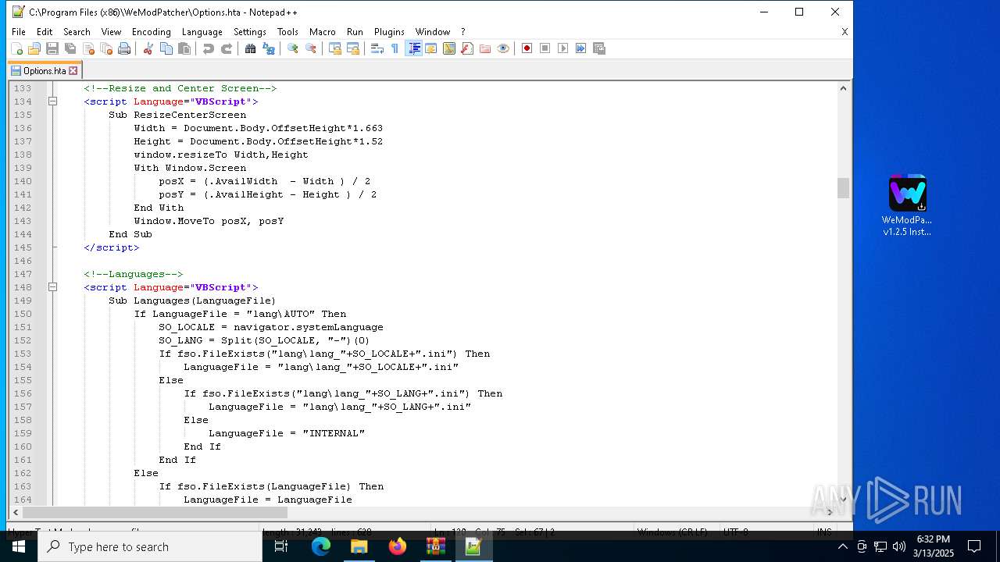Viewport: 1000px width, 562px height.
Task: Zoom in using toolbar magnifier icon
Action: (292, 48)
